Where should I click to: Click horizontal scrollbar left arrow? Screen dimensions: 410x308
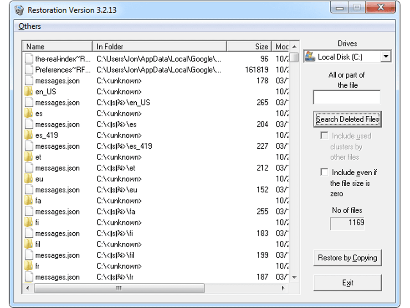(28, 288)
